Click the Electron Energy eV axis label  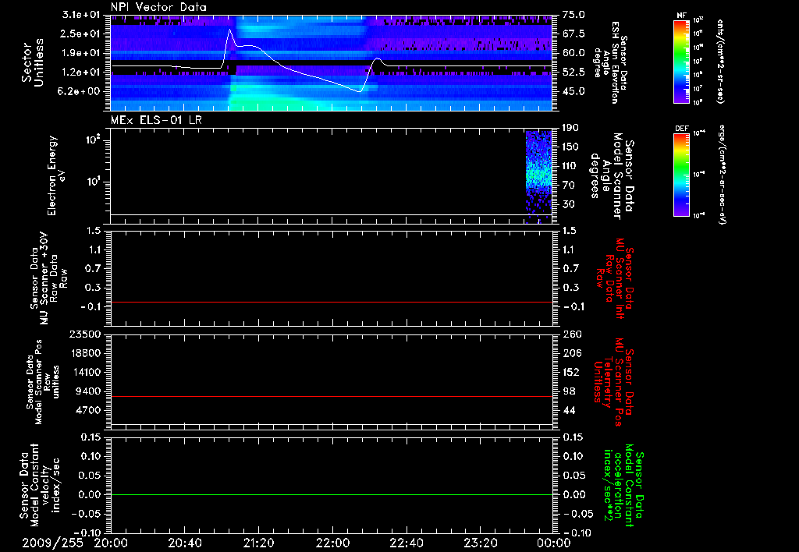(57, 175)
